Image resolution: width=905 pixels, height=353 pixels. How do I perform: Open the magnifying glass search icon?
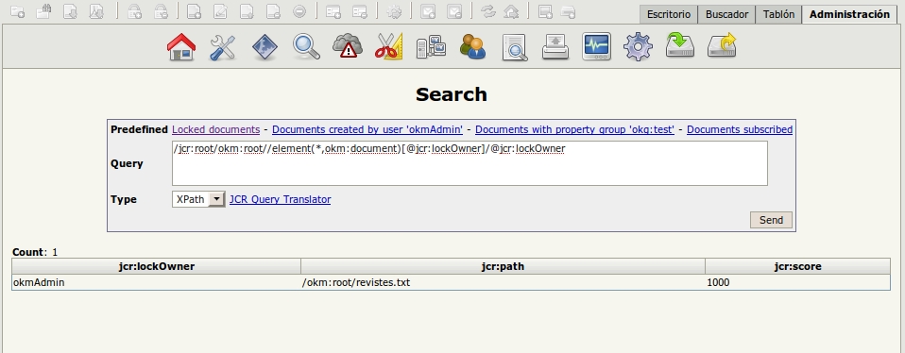306,47
